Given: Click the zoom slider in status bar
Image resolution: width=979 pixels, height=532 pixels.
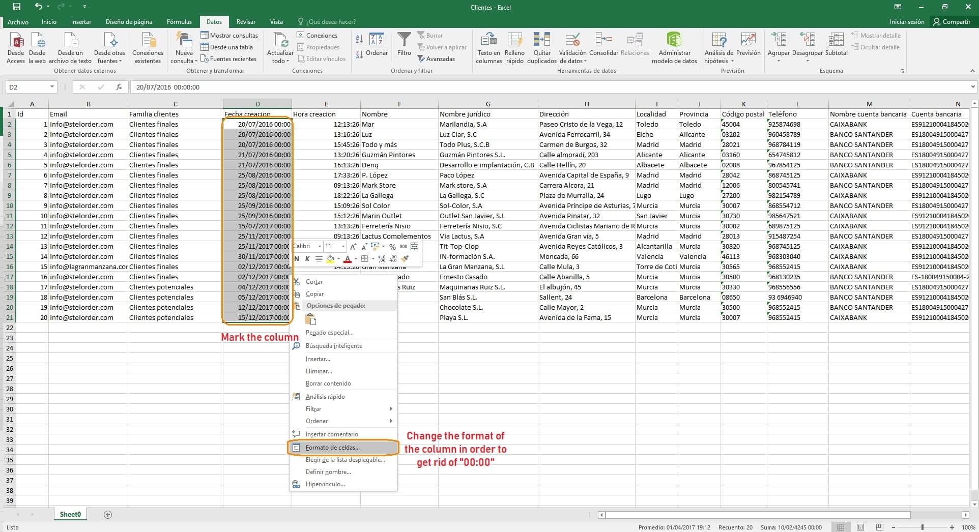Looking at the screenshot, I should click(922, 527).
